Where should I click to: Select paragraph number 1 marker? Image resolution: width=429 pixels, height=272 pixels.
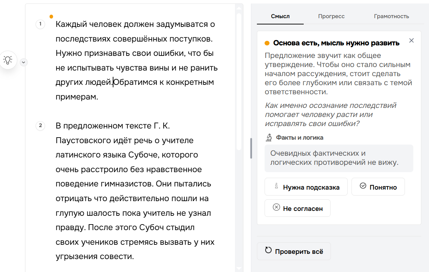(x=40, y=24)
